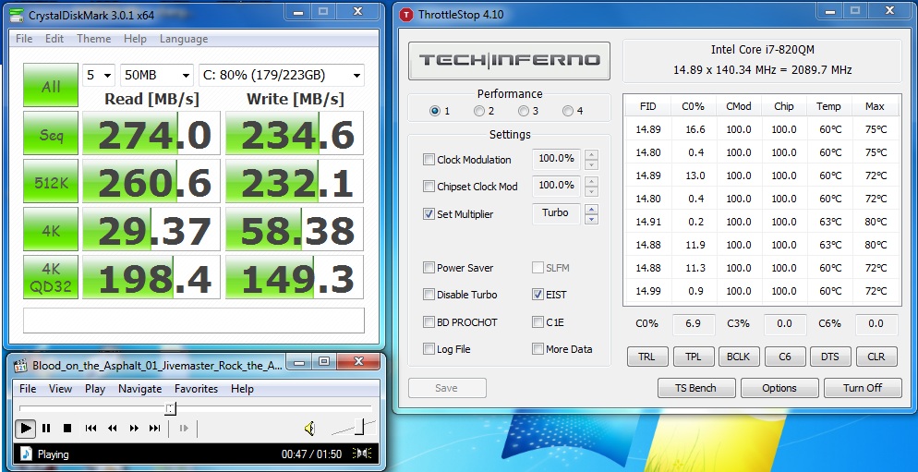Click the fast forward button
This screenshot has width=918, height=472.
coord(134,428)
